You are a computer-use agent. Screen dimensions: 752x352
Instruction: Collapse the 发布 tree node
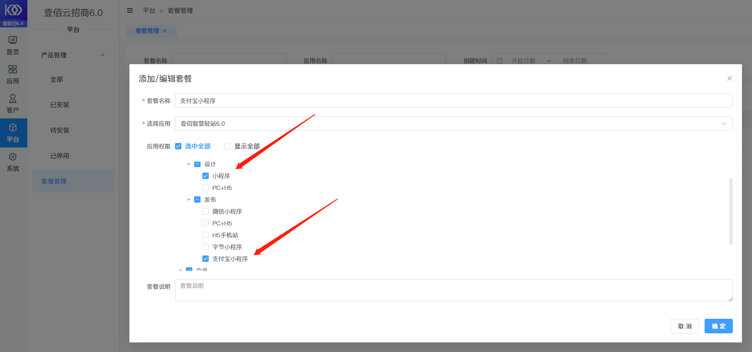tap(189, 200)
